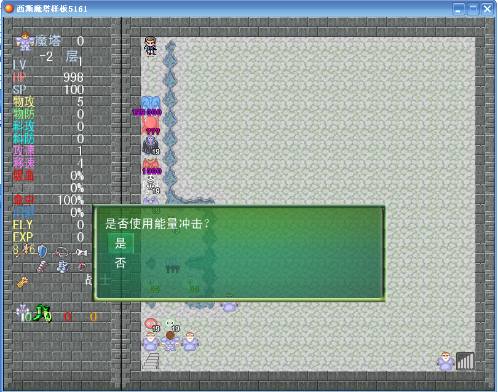Select 否 in the energy blast prompt
The height and width of the screenshot is (392, 498).
[x=121, y=263]
